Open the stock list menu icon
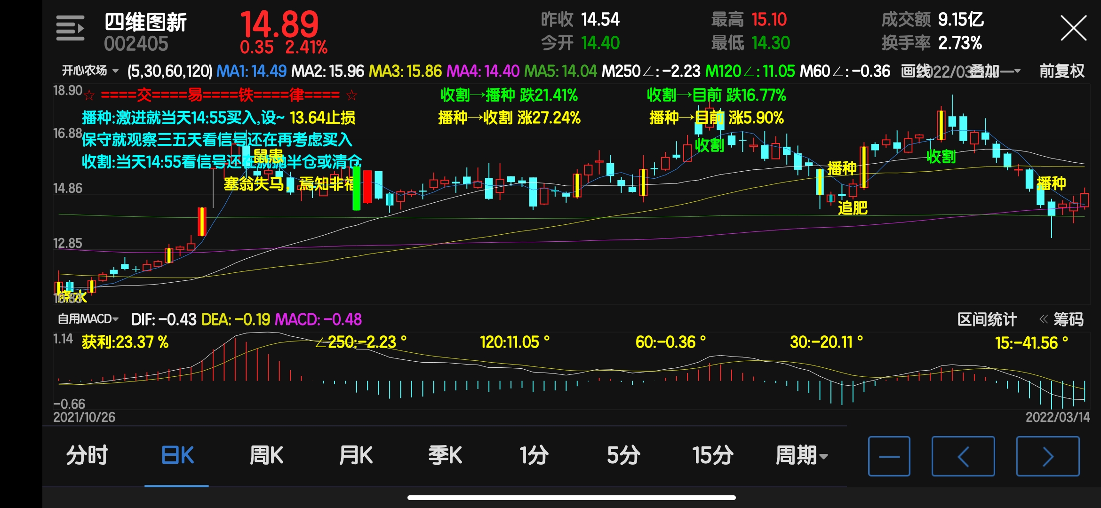Viewport: 1101px width, 508px height. (70, 28)
